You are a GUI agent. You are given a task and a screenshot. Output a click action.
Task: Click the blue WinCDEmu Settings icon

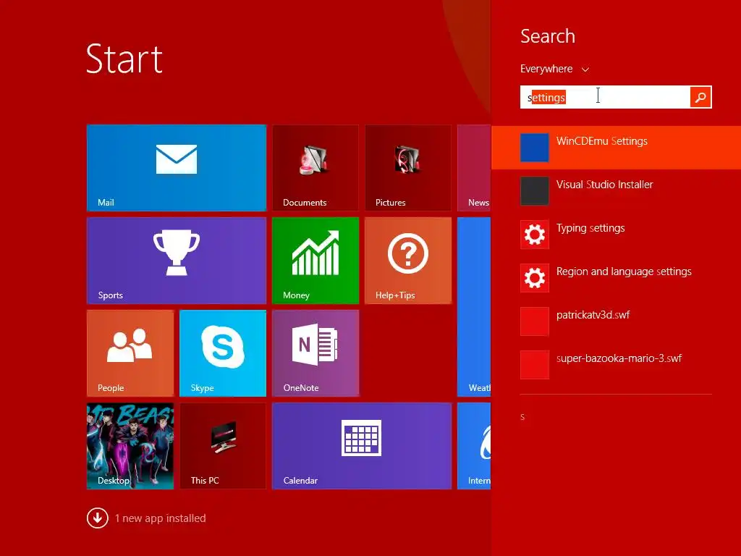[535, 148]
